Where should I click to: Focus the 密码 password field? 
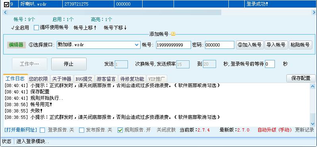[x=219, y=45]
